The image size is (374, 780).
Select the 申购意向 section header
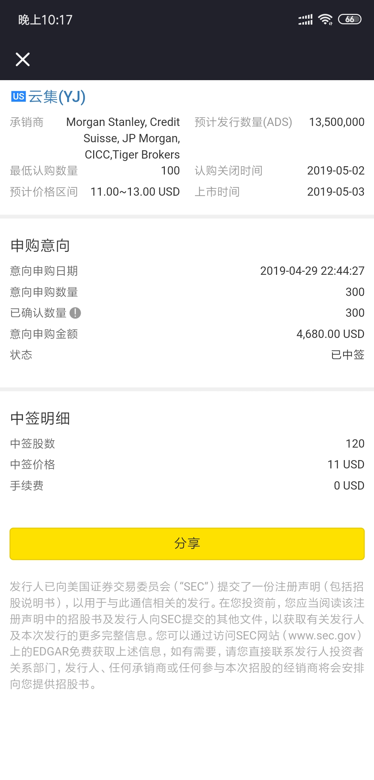[x=40, y=245]
